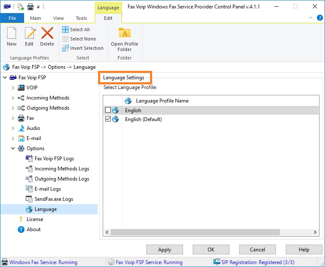This screenshot has height=267, width=325.
Task: Expand the Audio tree node
Action: click(13, 128)
